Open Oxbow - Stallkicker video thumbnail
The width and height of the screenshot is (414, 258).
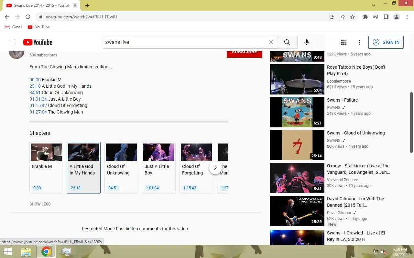click(x=297, y=178)
